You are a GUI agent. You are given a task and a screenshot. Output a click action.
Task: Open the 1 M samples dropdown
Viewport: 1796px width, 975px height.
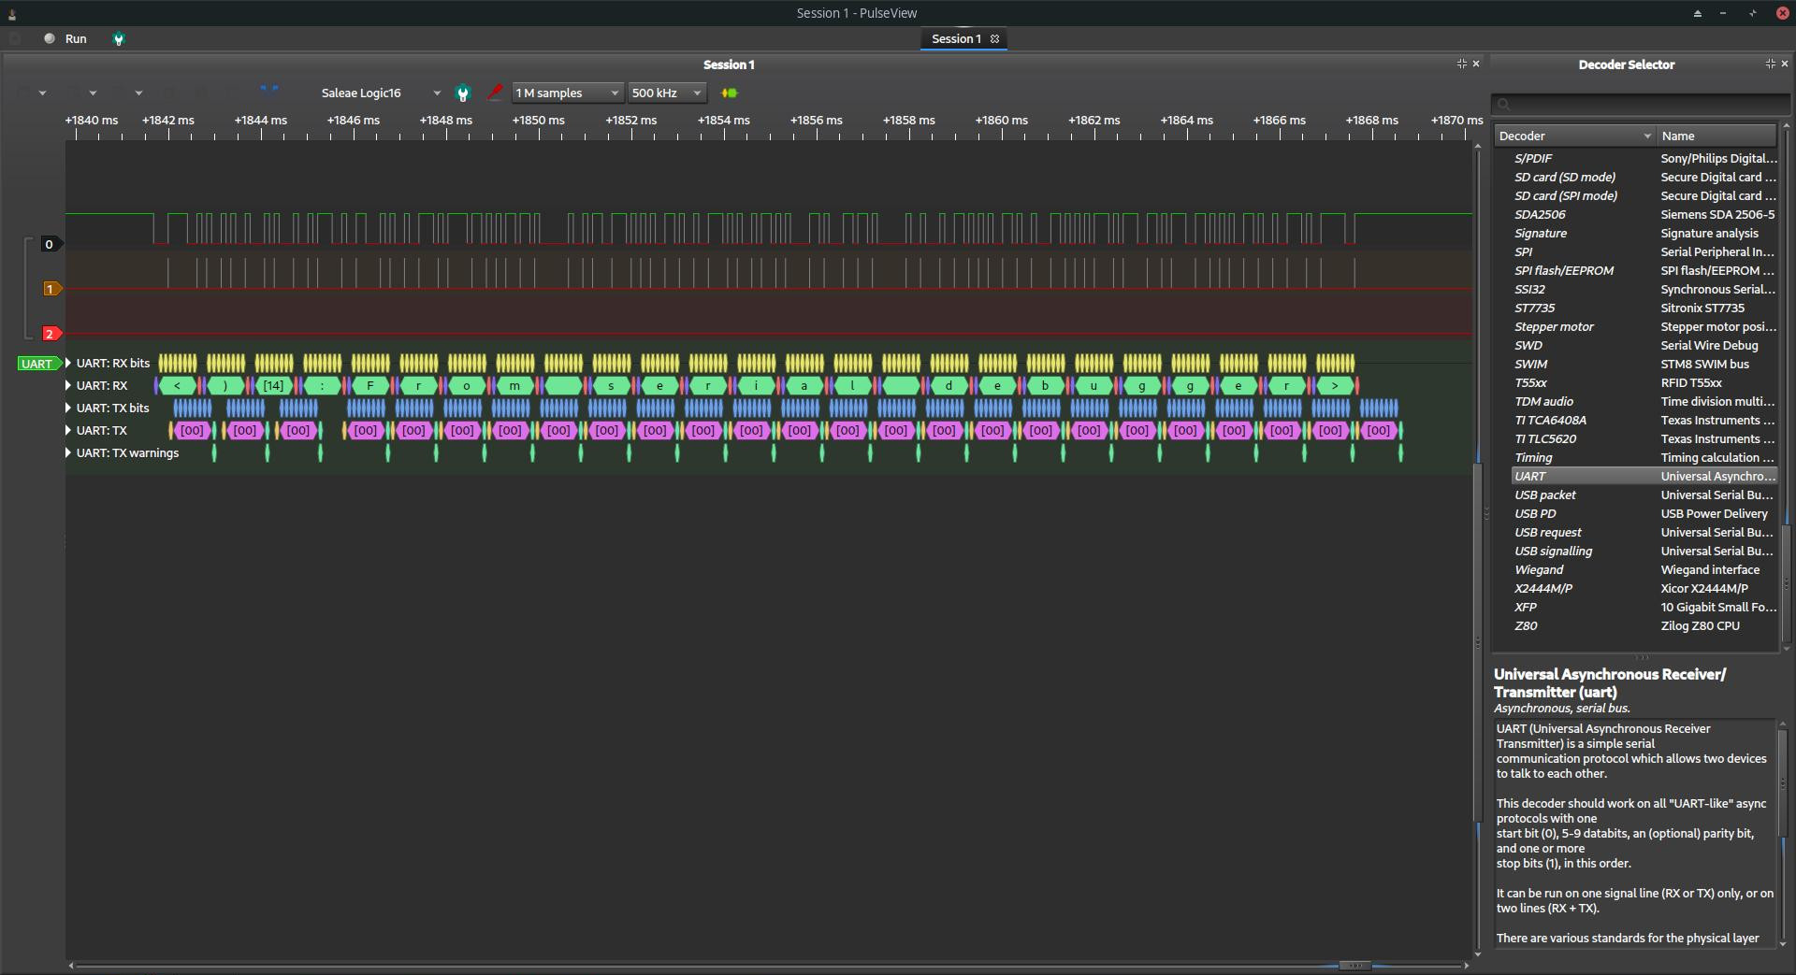(568, 93)
